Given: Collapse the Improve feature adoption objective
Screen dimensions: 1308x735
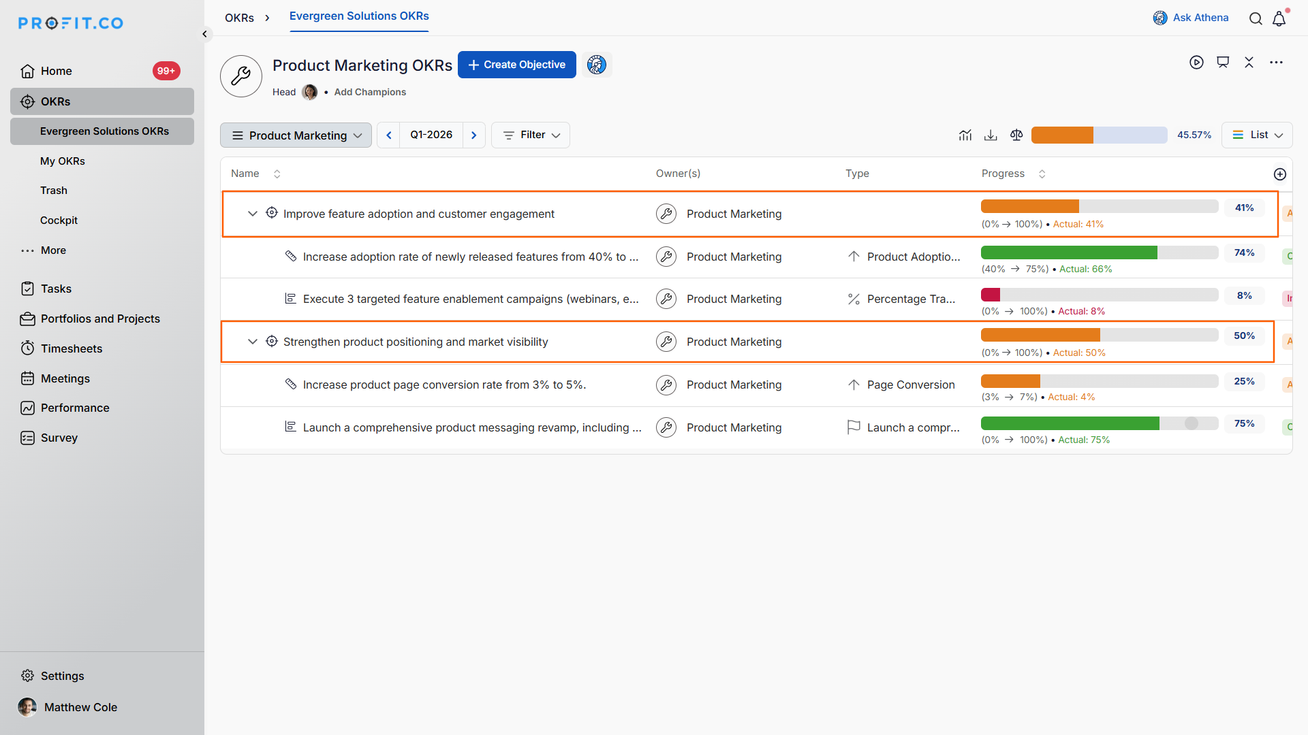Looking at the screenshot, I should point(252,214).
